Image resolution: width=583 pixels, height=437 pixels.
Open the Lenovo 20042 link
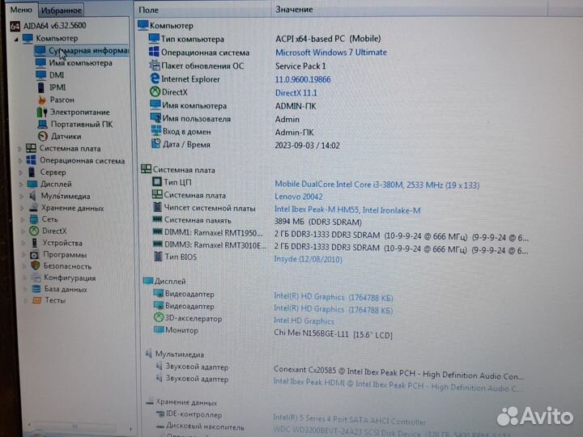tap(299, 197)
